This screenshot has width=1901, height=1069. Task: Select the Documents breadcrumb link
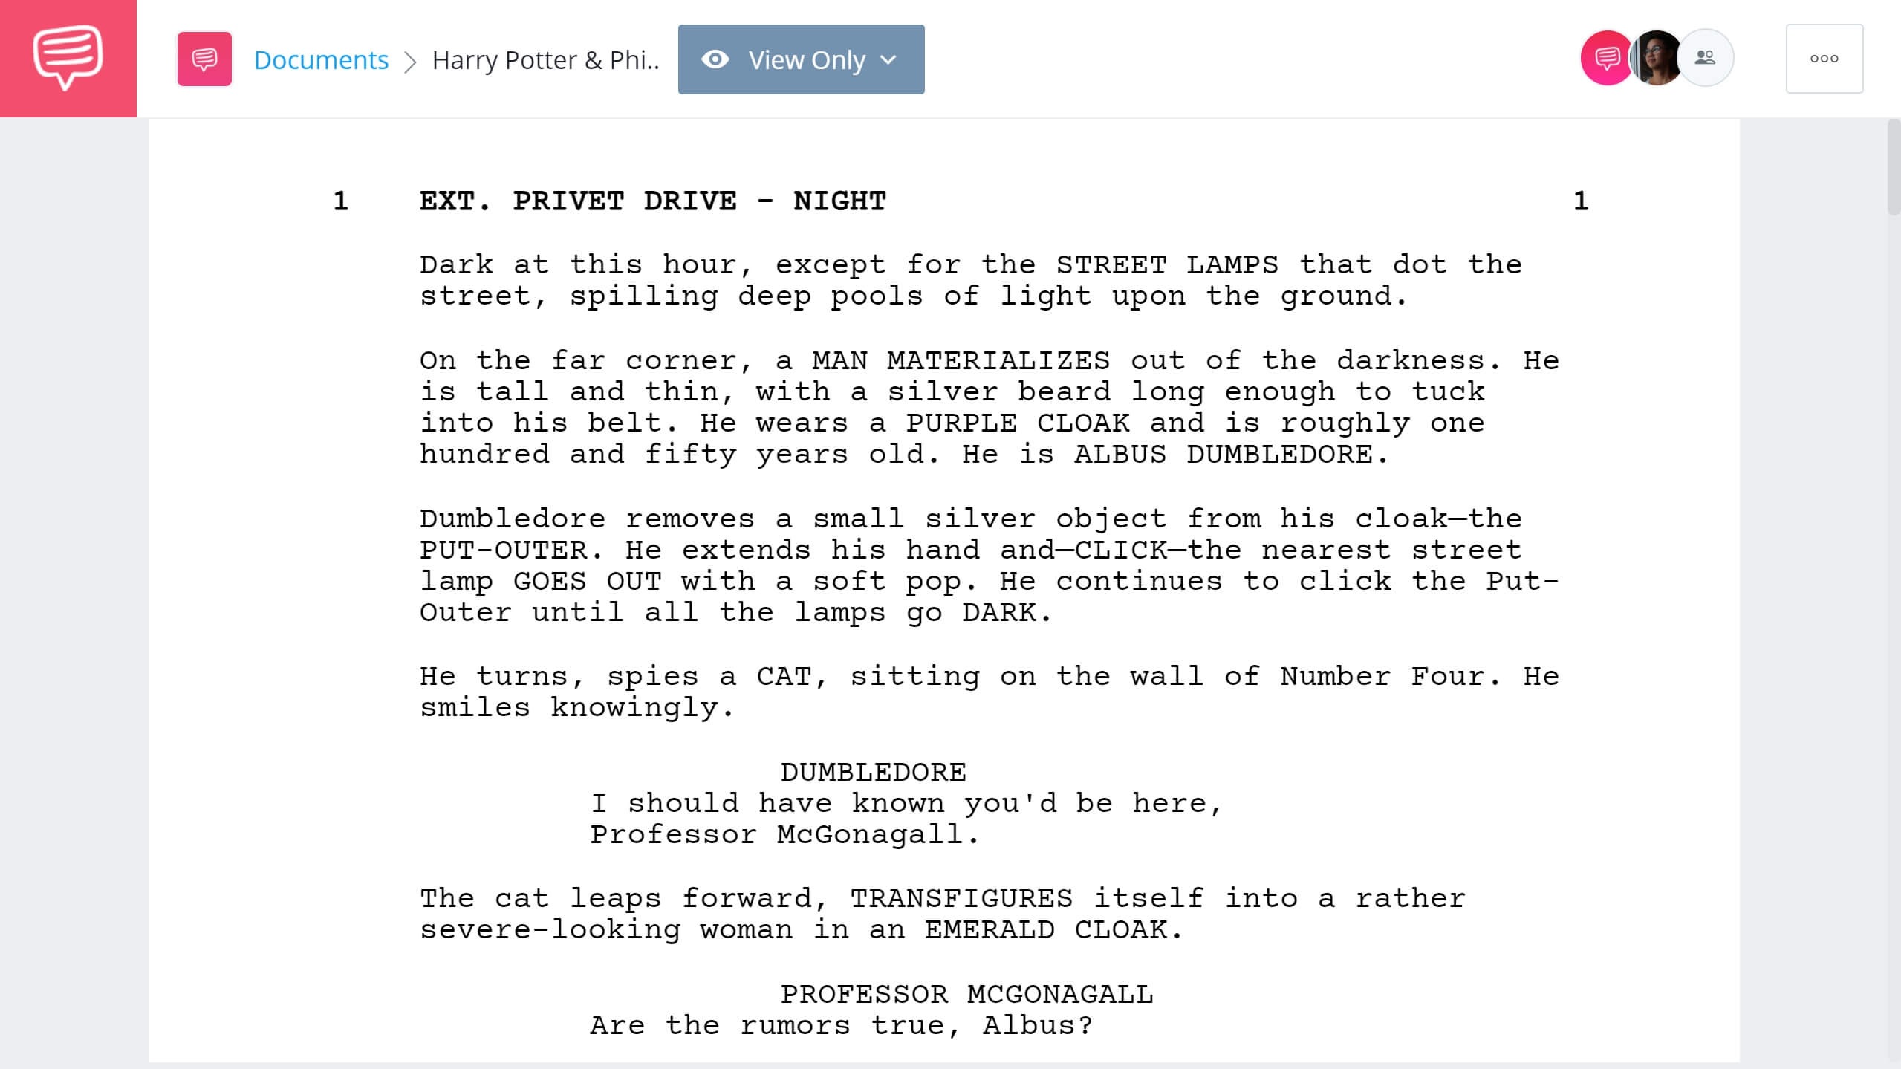[x=320, y=59]
